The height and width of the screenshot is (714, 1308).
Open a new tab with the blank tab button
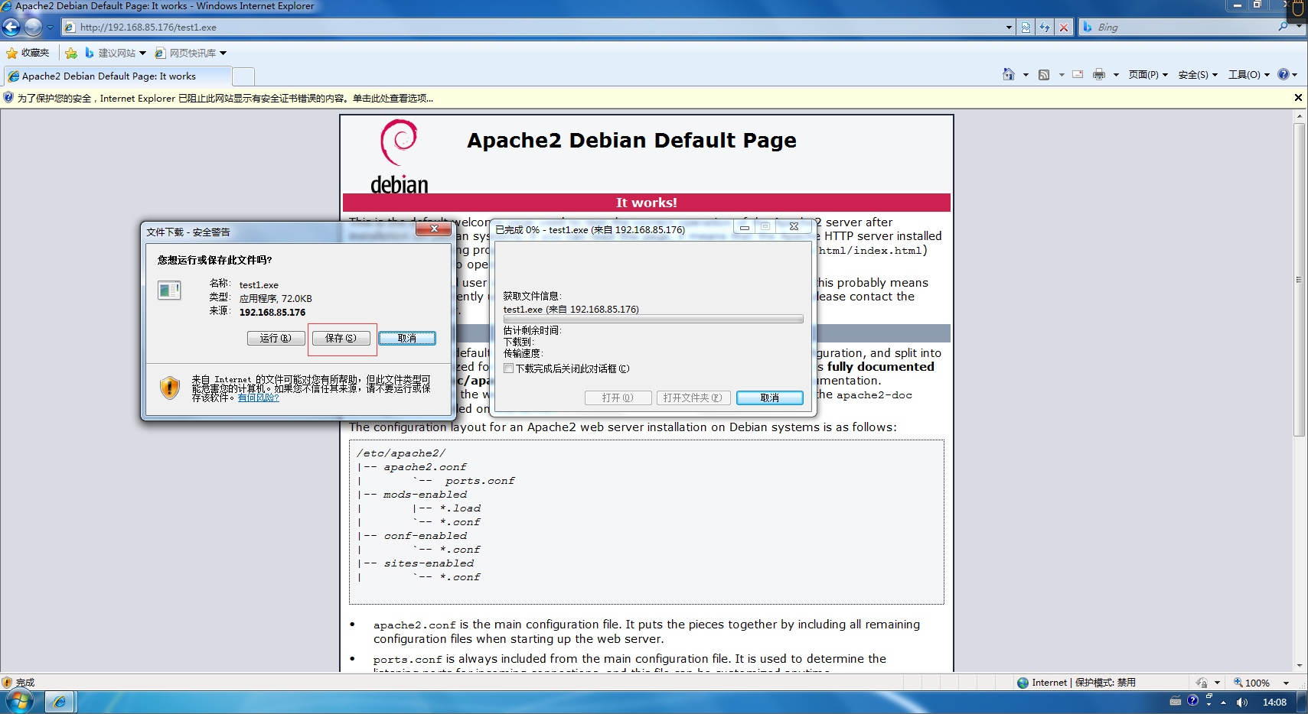[x=243, y=76]
